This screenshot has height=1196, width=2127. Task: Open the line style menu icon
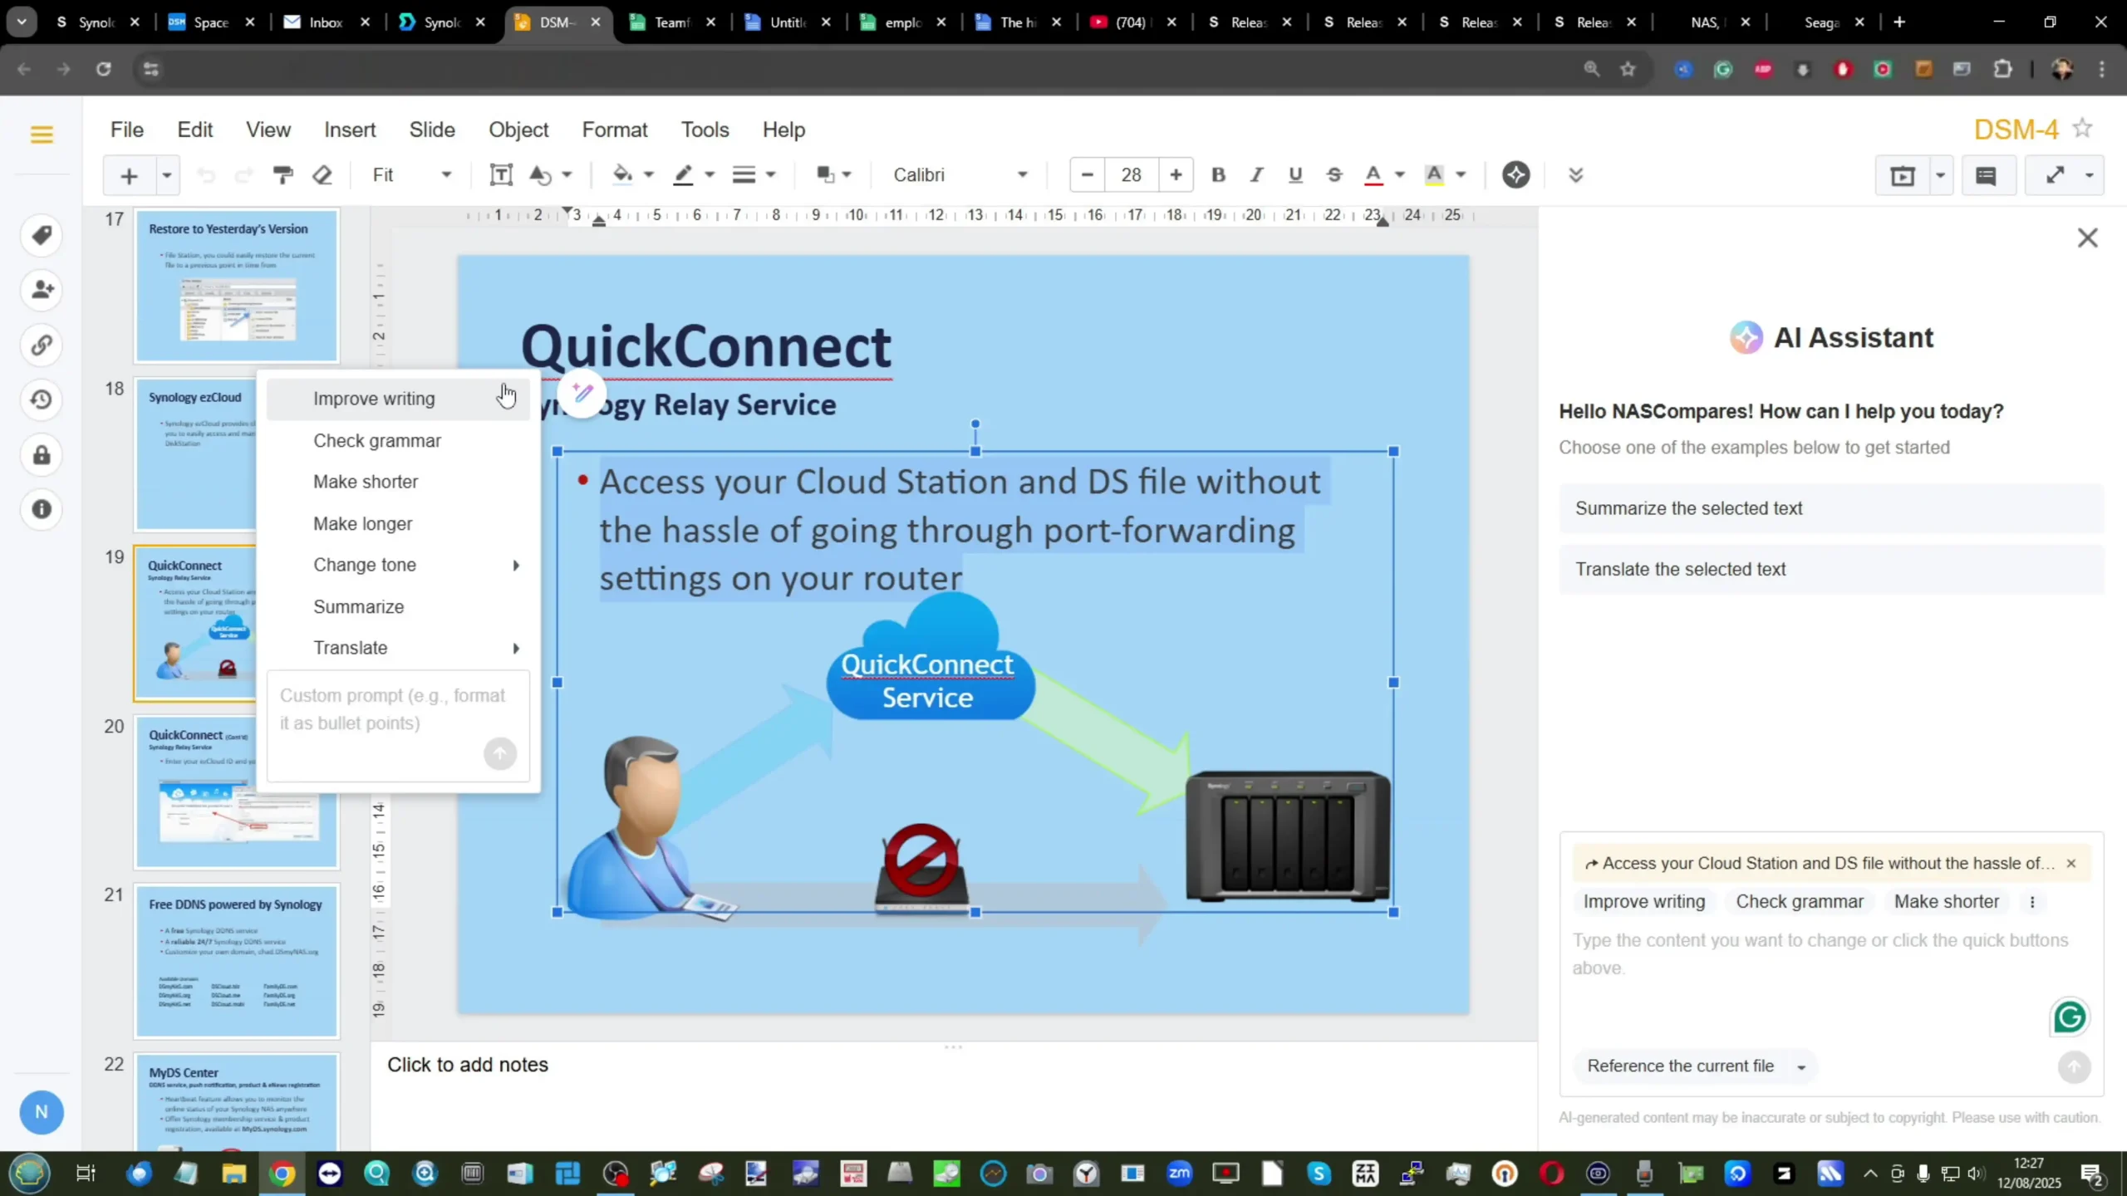744,174
